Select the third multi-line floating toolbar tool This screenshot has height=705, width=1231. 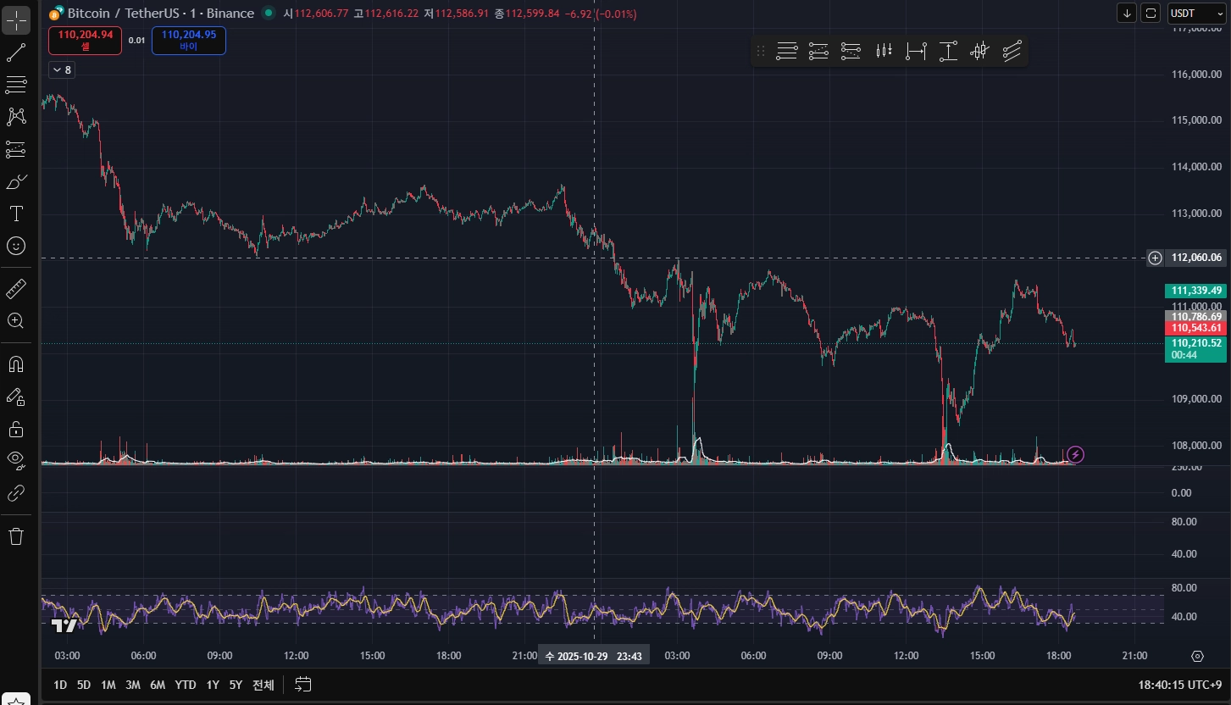[851, 52]
